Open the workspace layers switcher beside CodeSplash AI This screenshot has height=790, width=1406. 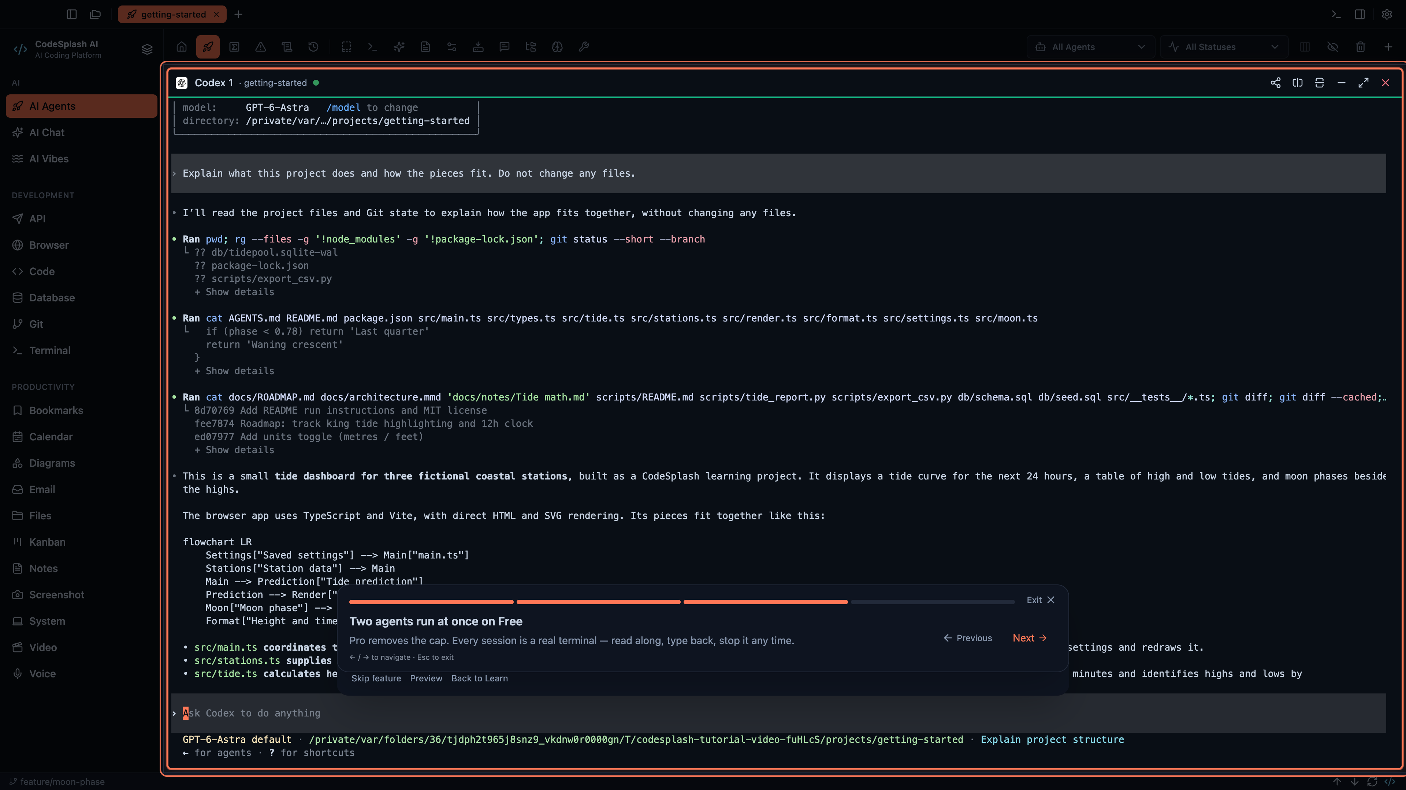click(x=147, y=49)
